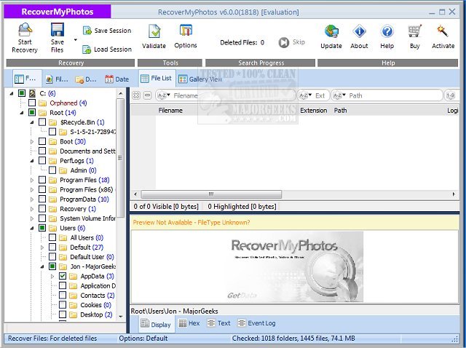Check the PerfLogs folder checkbox
This screenshot has width=466, height=348.
tap(42, 160)
